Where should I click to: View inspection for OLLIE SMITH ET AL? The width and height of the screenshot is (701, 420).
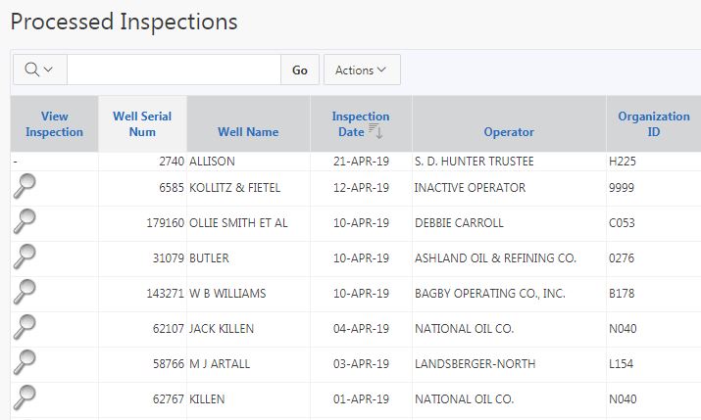[x=25, y=221]
